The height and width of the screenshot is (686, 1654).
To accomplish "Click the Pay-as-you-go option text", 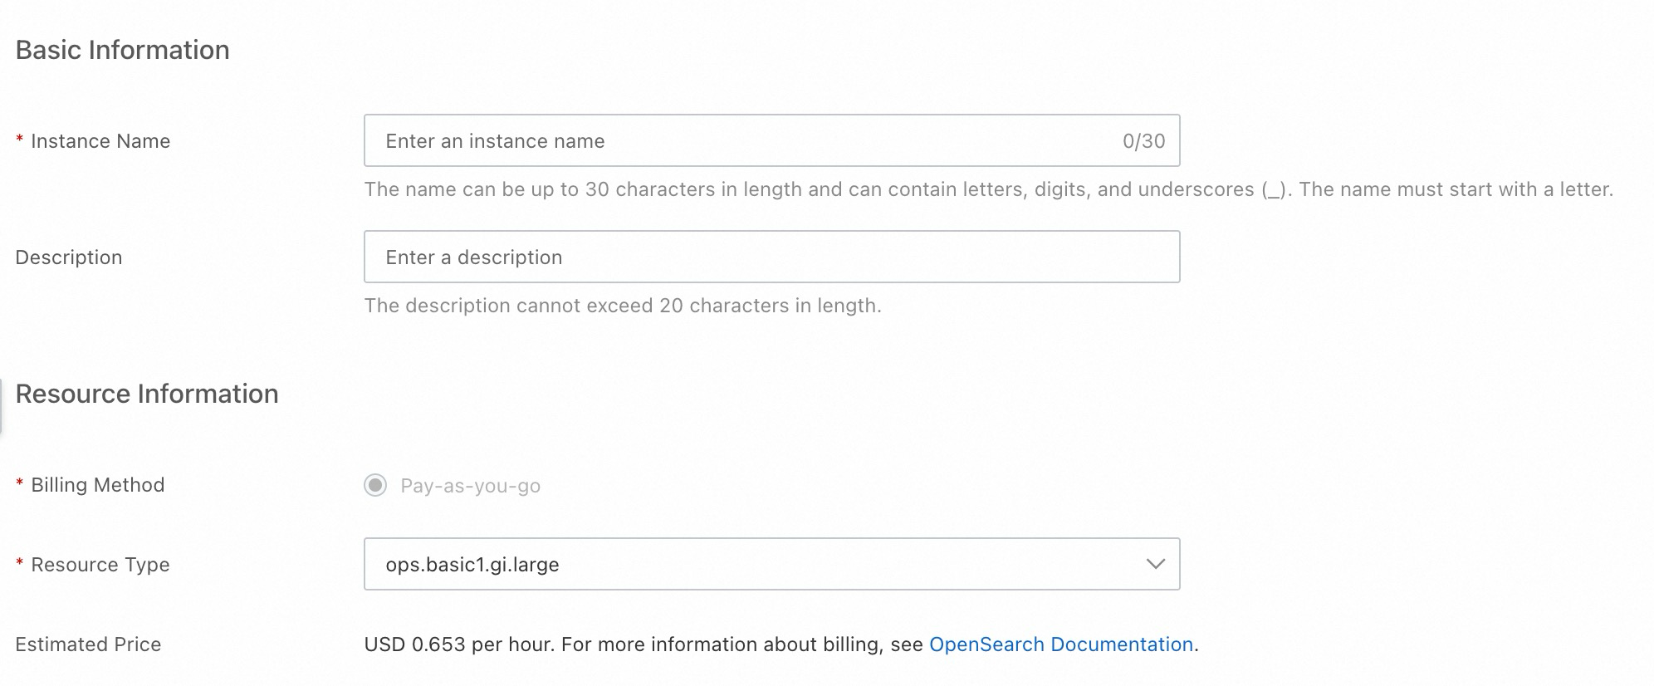I will (470, 486).
